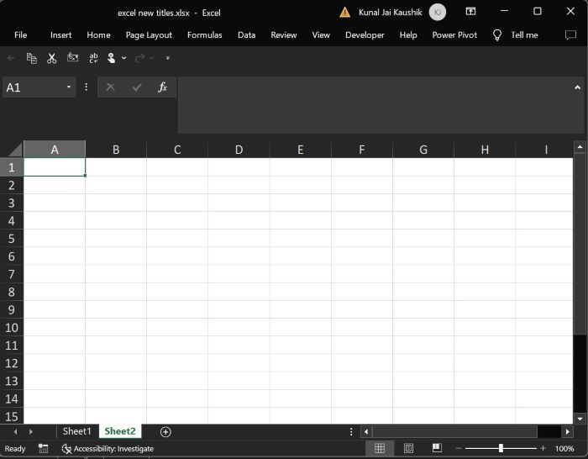Click zoom in plus button
The image size is (588, 459).
click(543, 448)
